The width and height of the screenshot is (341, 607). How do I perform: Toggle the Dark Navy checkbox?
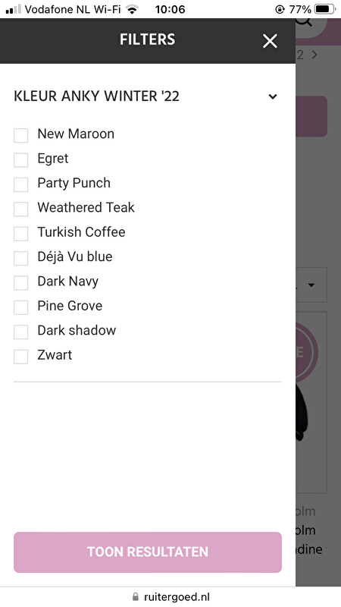(x=21, y=283)
